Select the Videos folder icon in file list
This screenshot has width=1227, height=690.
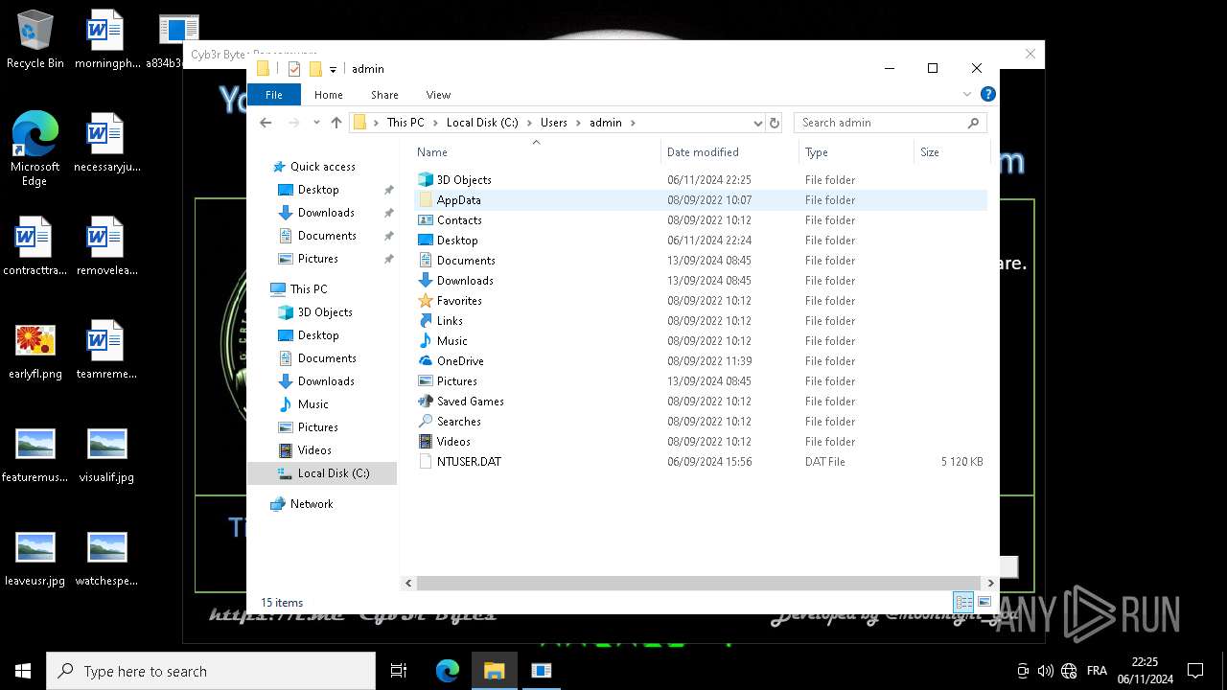[426, 442]
